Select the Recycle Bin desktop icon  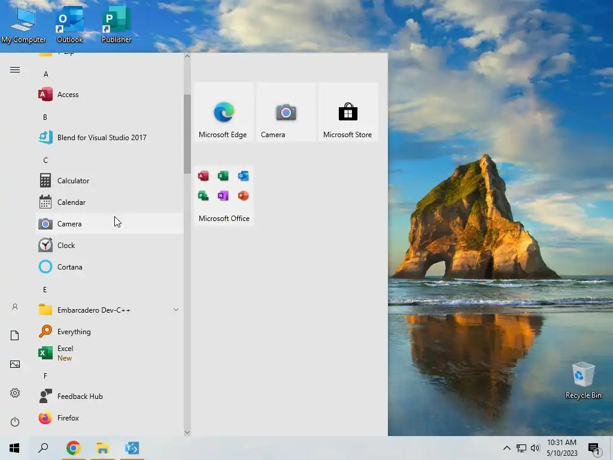tap(583, 380)
